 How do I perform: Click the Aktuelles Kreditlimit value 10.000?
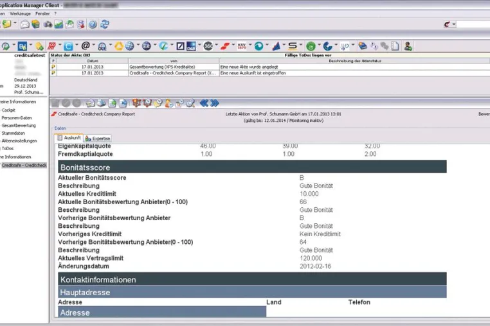point(309,194)
